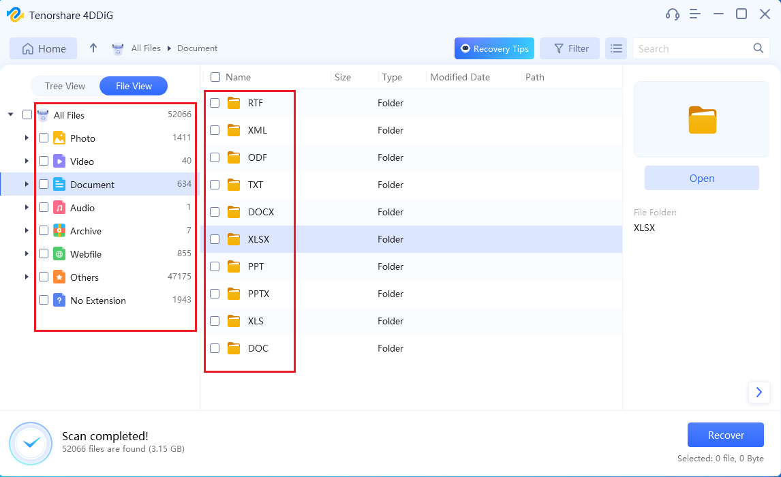Click the XLSX folder icon
The height and width of the screenshot is (477, 781).
234,239
